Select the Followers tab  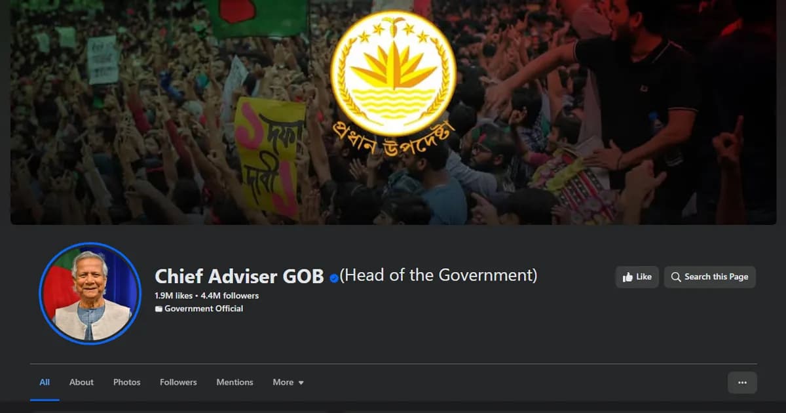[x=178, y=382]
